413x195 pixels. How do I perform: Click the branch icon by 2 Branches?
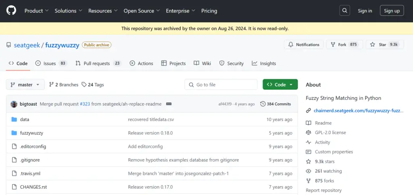[52, 85]
